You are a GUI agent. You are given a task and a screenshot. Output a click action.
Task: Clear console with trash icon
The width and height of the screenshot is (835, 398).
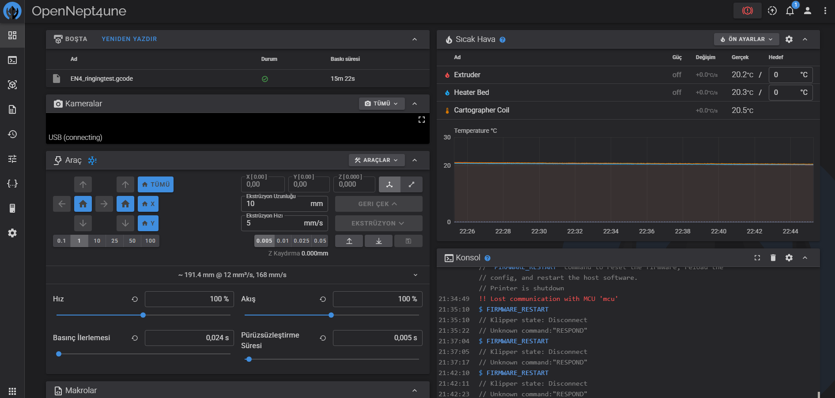point(773,258)
